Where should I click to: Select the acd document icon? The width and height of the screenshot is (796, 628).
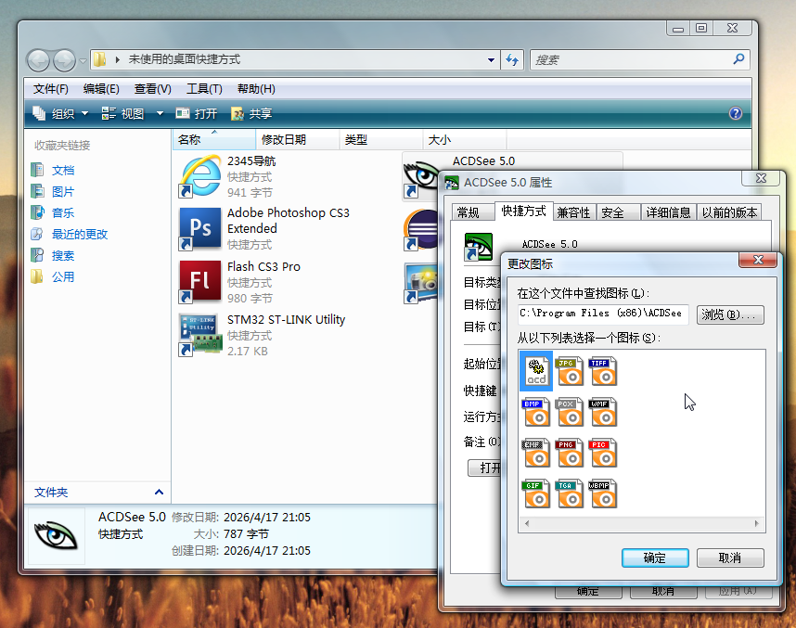pyautogui.click(x=535, y=371)
